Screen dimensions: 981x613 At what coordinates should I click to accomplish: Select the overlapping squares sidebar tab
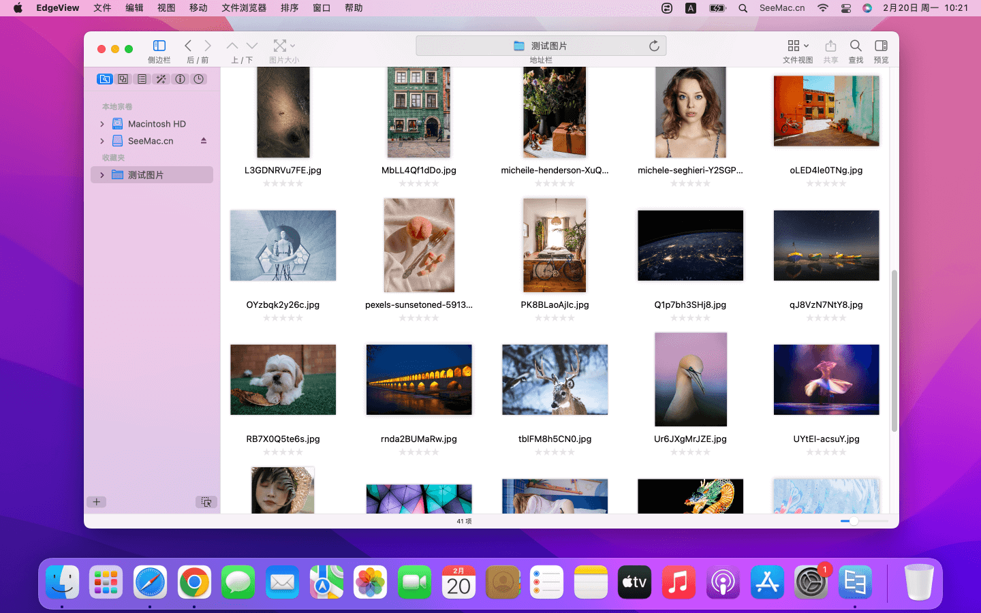(x=123, y=79)
